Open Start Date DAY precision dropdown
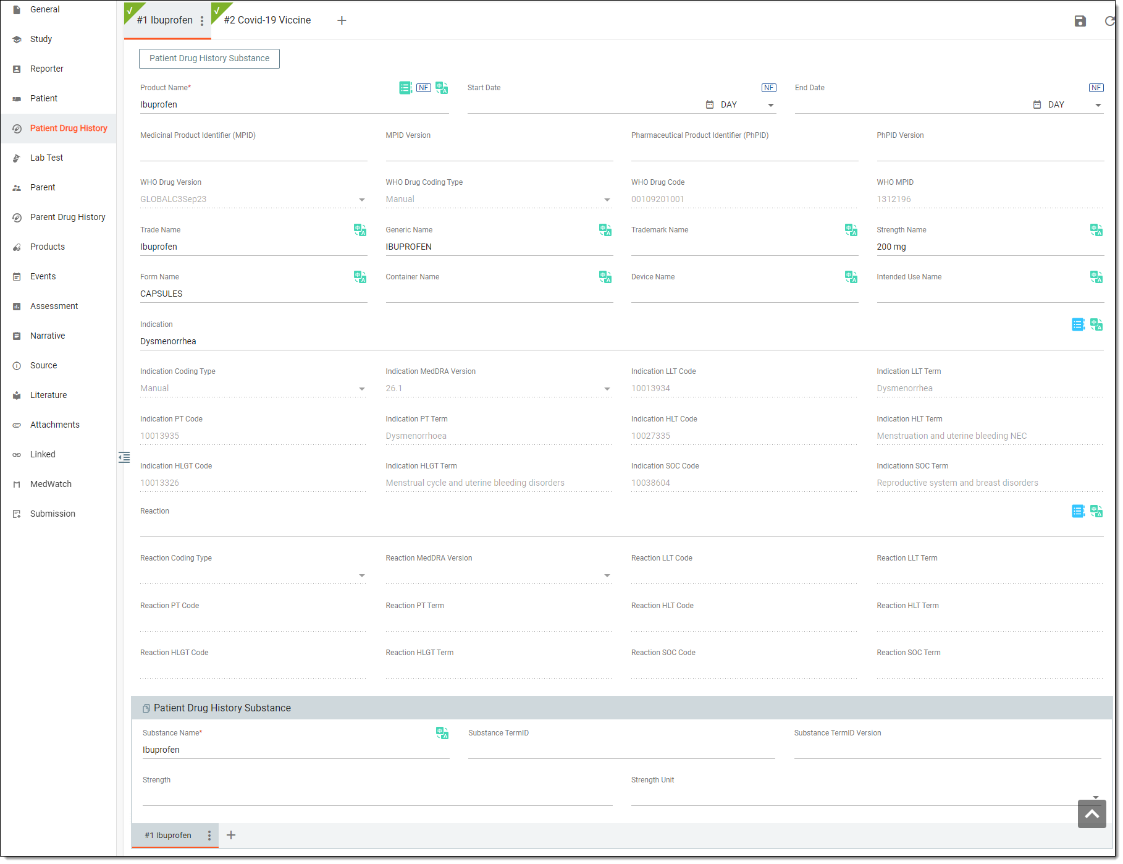 747,105
